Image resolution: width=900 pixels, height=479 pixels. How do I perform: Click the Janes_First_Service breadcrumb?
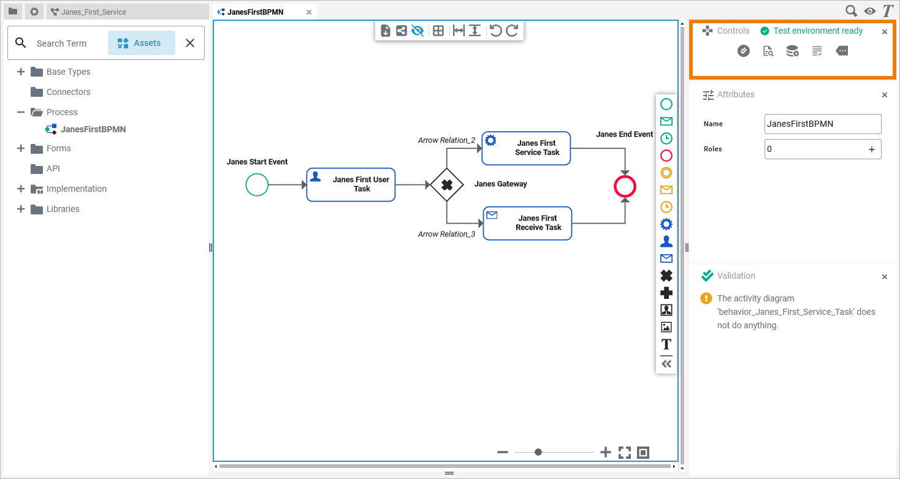(94, 12)
